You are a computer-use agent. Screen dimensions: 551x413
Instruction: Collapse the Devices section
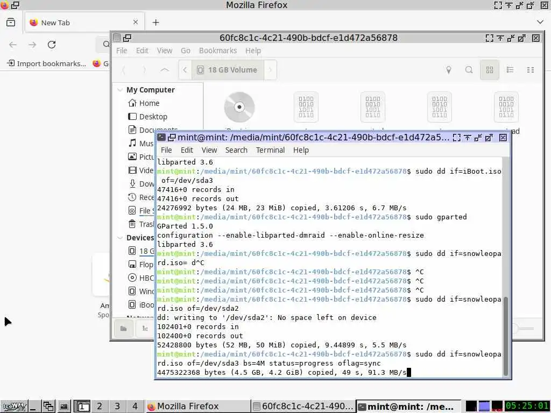(120, 238)
